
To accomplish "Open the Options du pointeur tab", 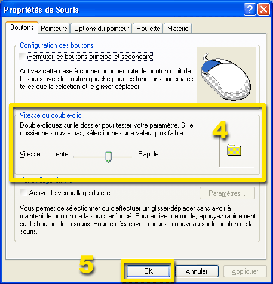I will (x=102, y=29).
